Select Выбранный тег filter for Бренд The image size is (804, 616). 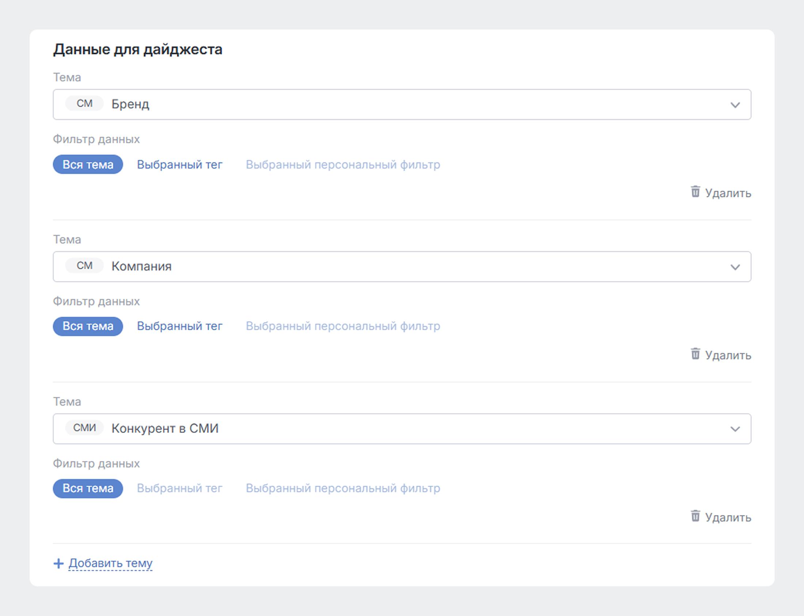click(179, 165)
